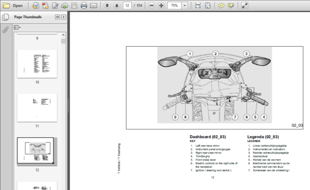Screen dimensions: 310x190
Task: Print the document with printer icon
Action: click(x=84, y=6)
